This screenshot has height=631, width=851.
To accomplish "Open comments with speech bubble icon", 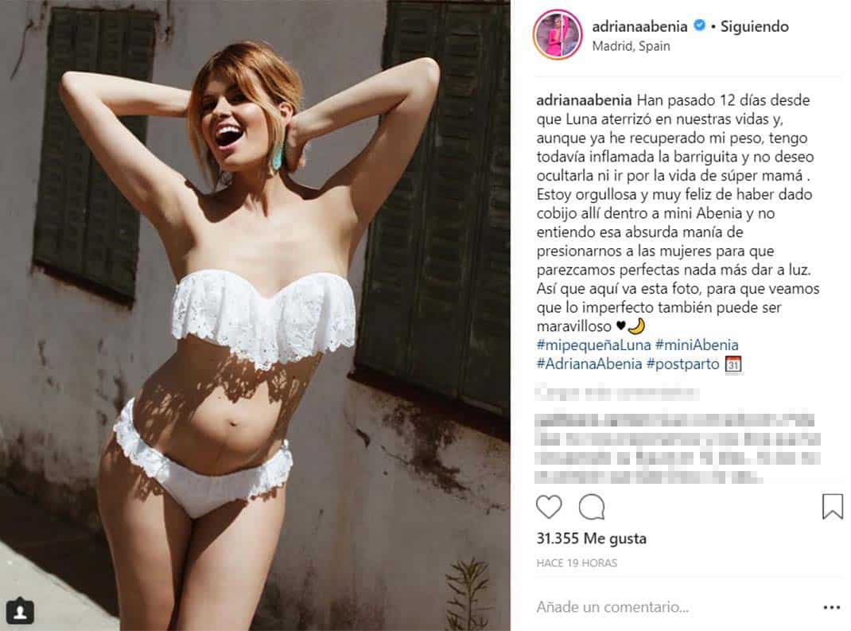I will click(x=591, y=507).
